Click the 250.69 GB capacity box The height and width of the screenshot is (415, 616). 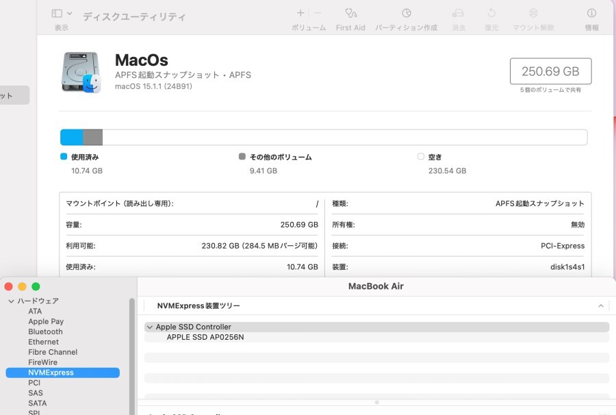(x=550, y=71)
